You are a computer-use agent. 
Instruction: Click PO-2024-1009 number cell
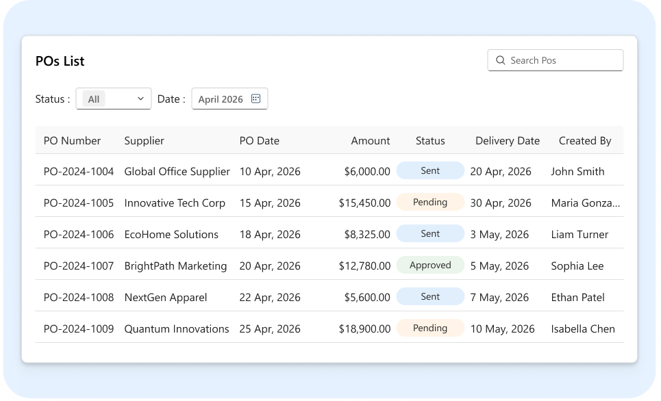click(79, 329)
